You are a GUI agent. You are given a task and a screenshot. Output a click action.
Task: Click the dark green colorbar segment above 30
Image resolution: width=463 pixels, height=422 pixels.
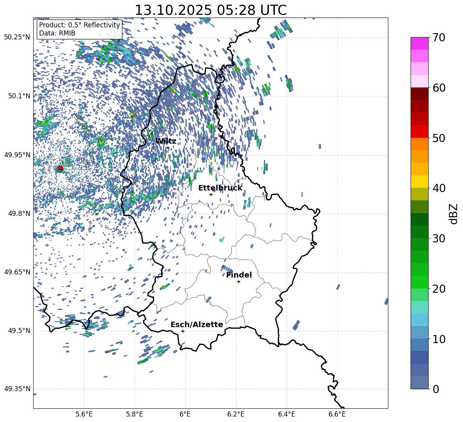(x=420, y=219)
